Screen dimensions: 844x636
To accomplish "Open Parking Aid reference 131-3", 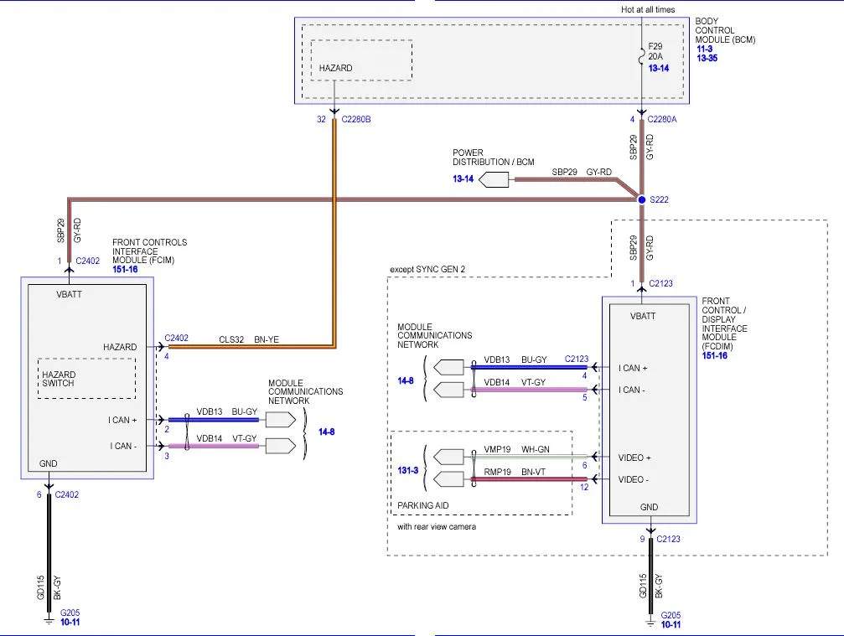I will pyautogui.click(x=407, y=471).
